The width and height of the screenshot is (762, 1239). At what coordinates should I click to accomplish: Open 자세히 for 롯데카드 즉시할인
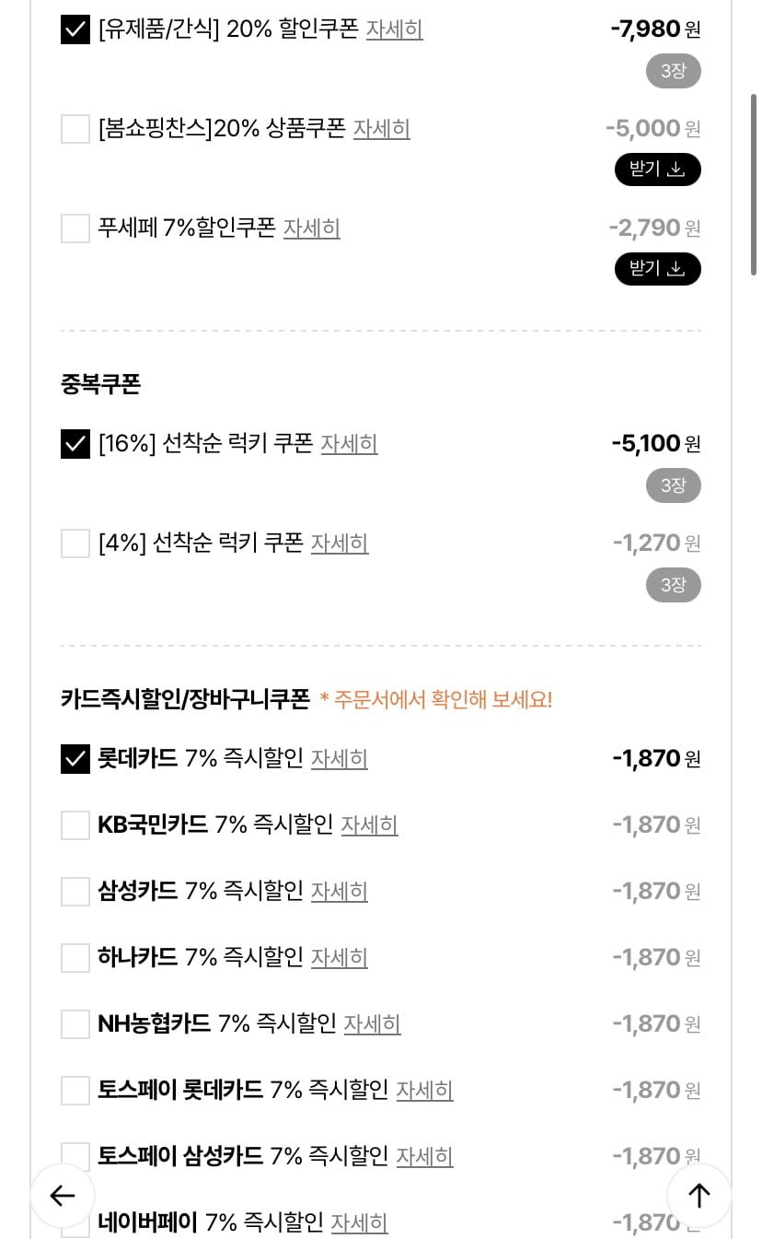[x=339, y=759]
